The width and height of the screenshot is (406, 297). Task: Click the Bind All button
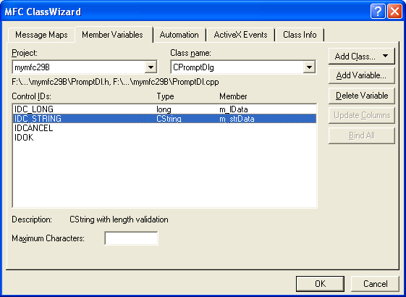361,135
